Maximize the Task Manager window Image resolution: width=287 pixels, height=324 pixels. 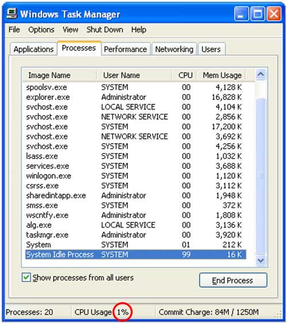(x=258, y=14)
